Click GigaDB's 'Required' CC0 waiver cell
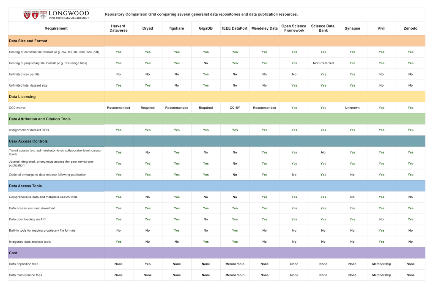 [206, 108]
